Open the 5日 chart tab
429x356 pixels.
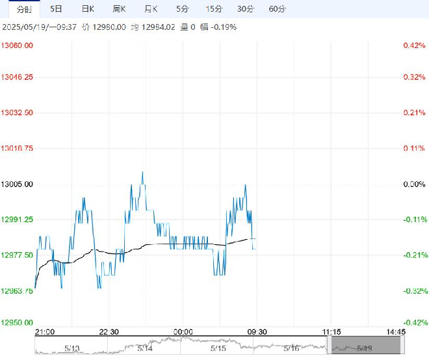[x=56, y=9]
